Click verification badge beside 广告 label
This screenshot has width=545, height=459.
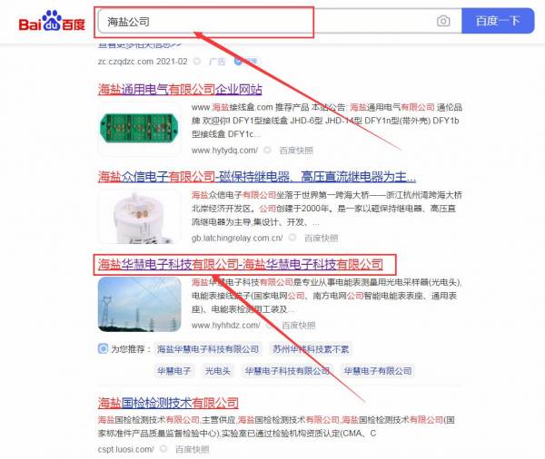pyautogui.click(x=247, y=62)
